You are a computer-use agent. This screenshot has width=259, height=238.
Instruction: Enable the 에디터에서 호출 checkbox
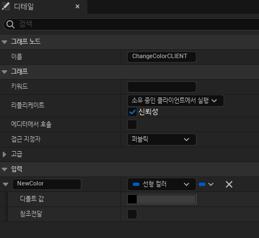[x=132, y=125]
